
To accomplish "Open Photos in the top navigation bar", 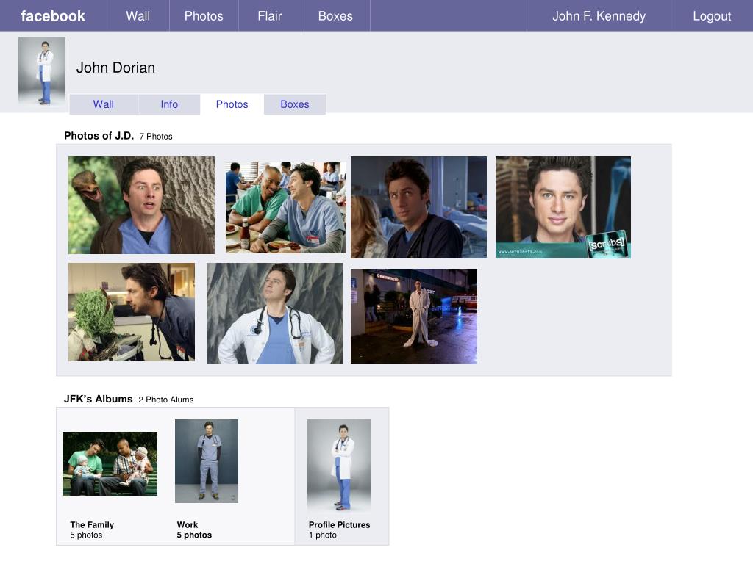I will tap(204, 16).
